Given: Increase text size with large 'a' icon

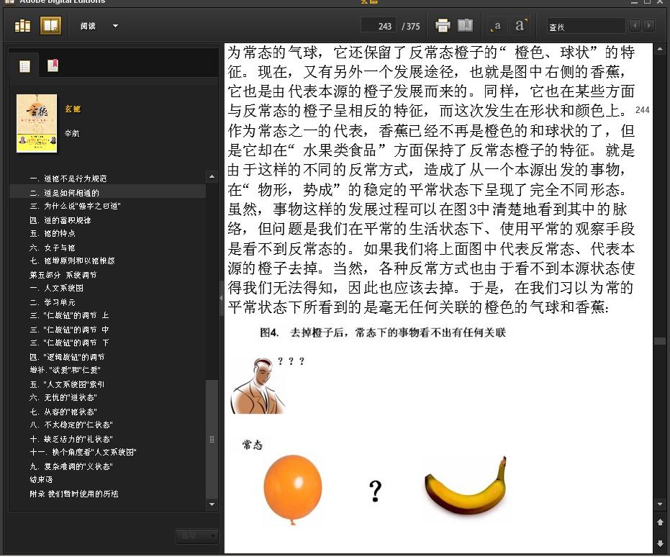Looking at the screenshot, I should pyautogui.click(x=520, y=25).
